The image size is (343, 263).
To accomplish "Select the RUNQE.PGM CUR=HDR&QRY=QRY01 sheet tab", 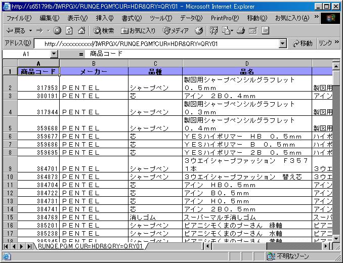I will tap(90, 246).
